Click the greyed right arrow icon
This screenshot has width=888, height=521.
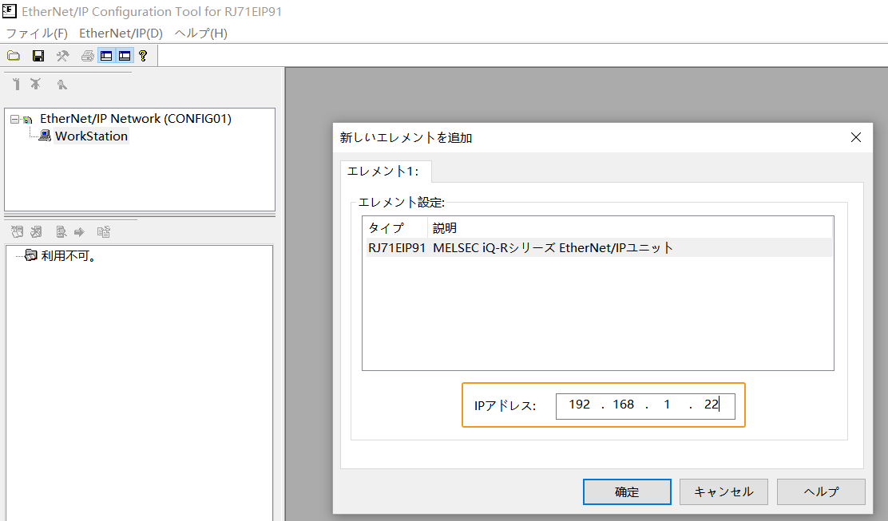coord(79,232)
